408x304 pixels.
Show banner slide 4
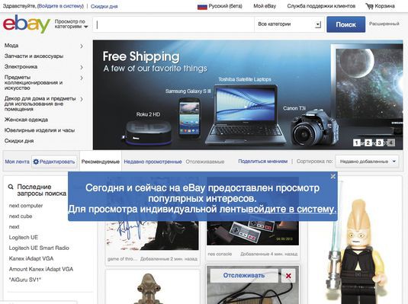[390, 142]
